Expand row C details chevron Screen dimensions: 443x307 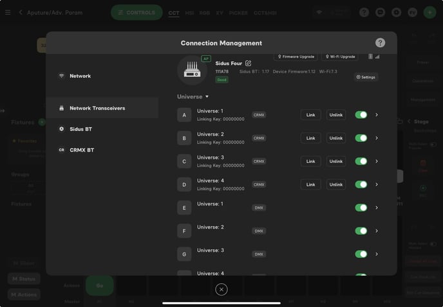point(377,161)
